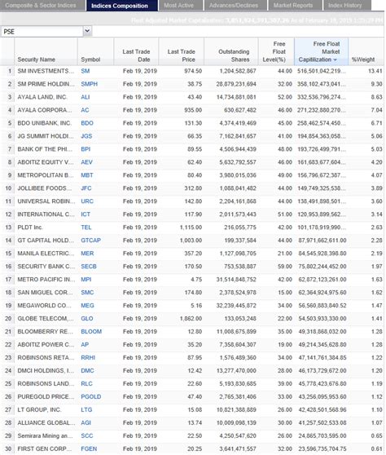Click the 87,971,662,611.00 capitalization value
386x455 pixels.
click(x=322, y=241)
